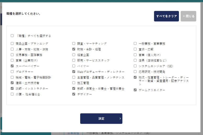Check 調査・マーケティング checkbox
The image size is (203, 135).
[74, 44]
